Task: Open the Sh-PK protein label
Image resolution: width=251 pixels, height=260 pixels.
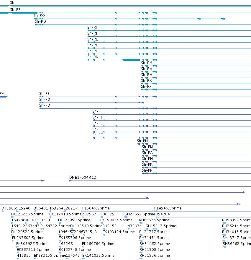Action: click(x=147, y=165)
